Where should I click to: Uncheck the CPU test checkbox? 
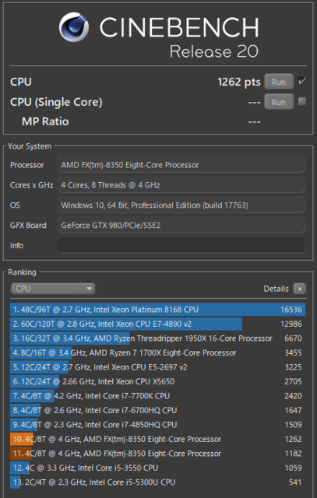[302, 81]
